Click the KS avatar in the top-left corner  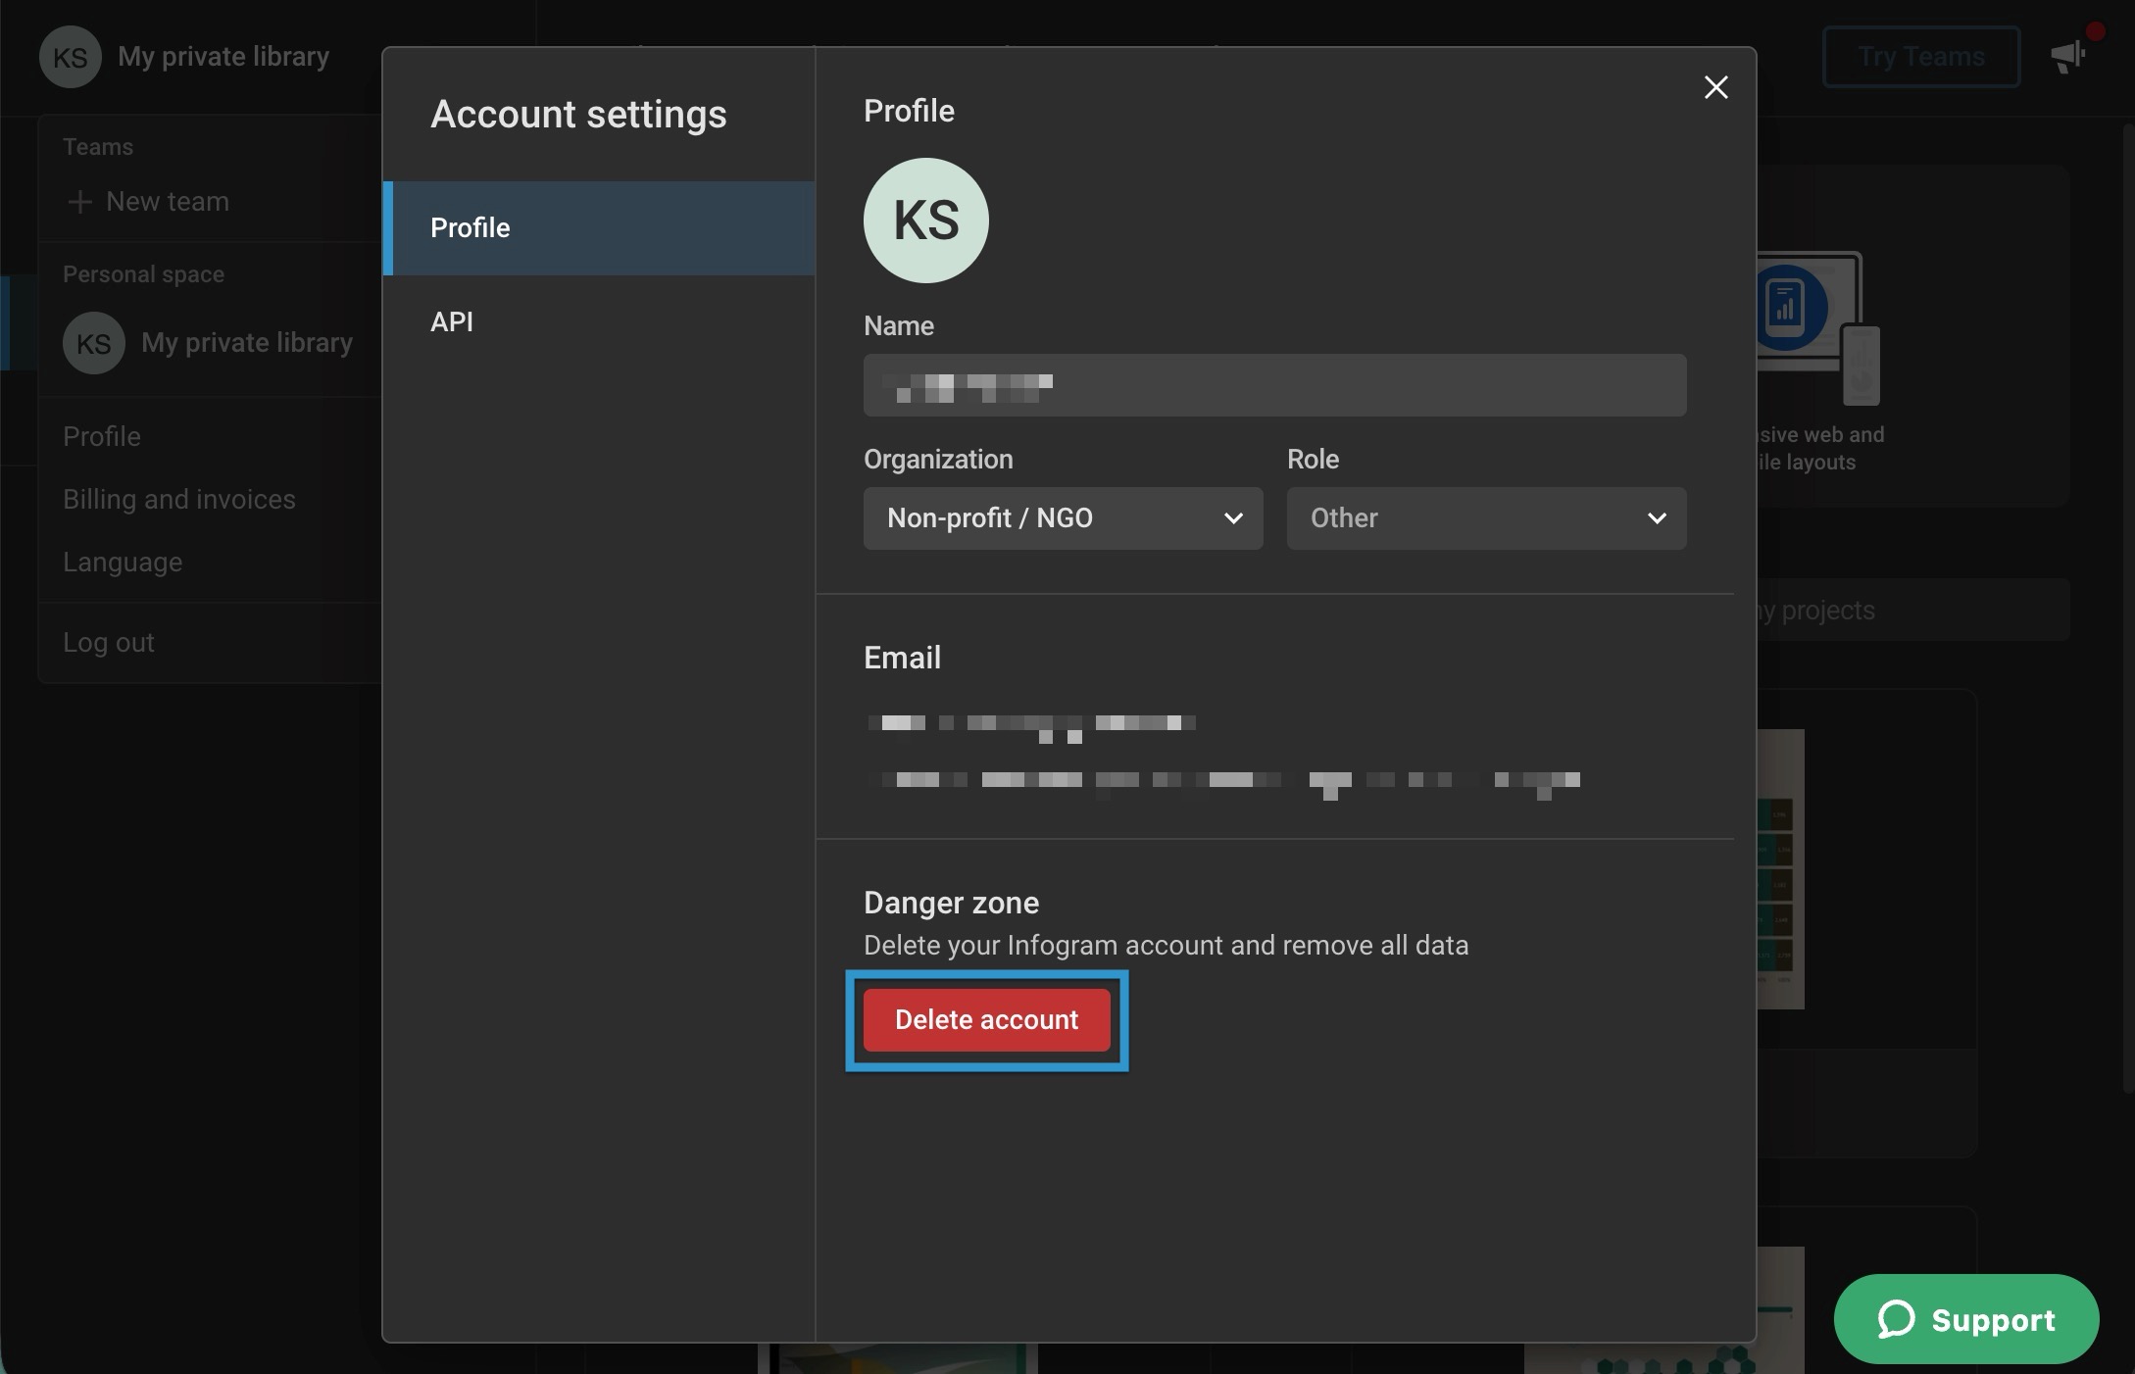click(x=70, y=56)
